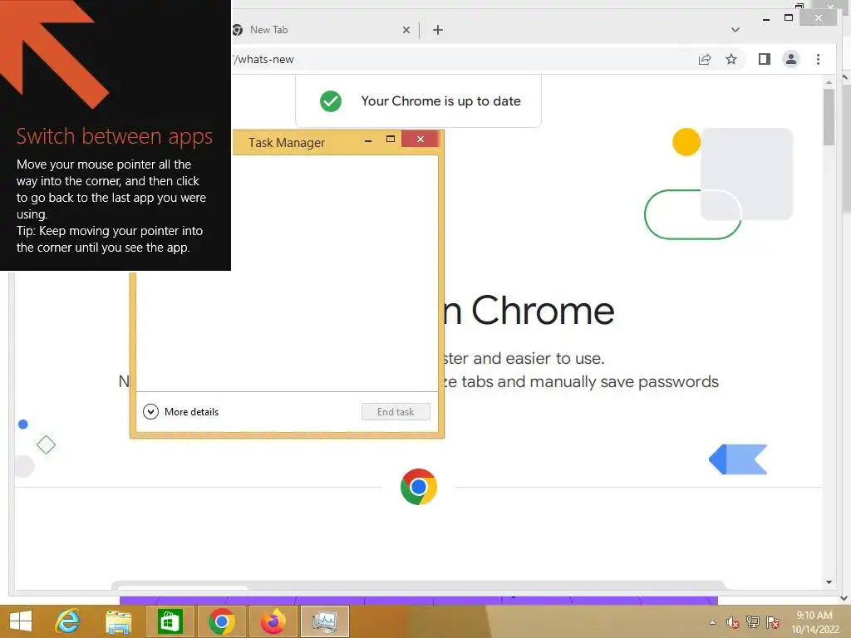Click the page scrollbar up arrow
Image resolution: width=851 pixels, height=638 pixels.
829,82
